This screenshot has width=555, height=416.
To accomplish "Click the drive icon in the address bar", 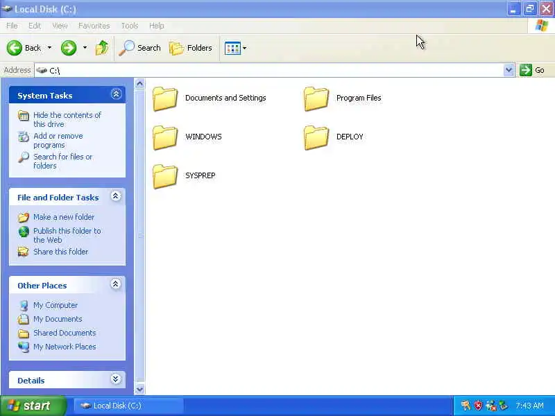I will (x=42, y=70).
